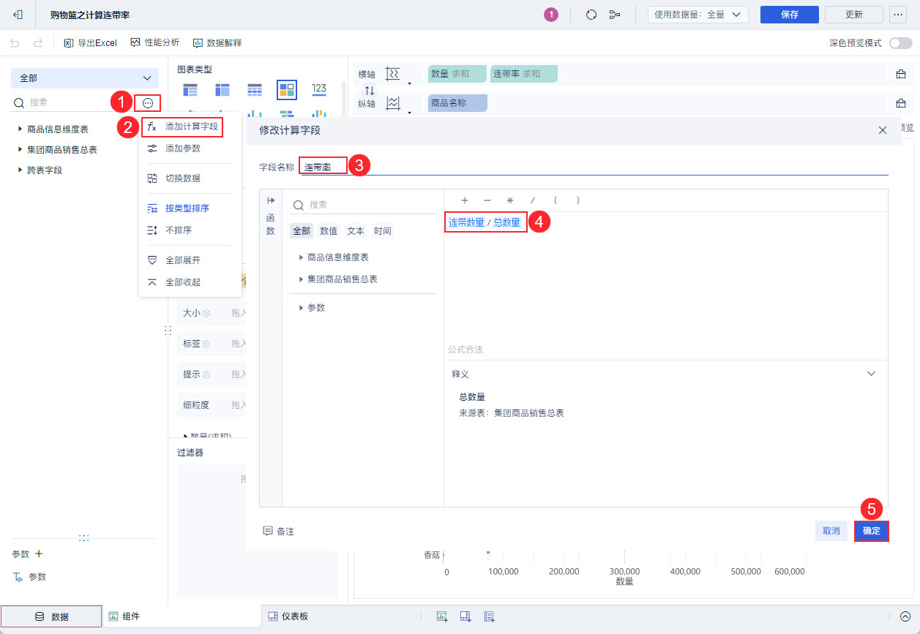Click 导出Excel toolbar item

(x=90, y=43)
